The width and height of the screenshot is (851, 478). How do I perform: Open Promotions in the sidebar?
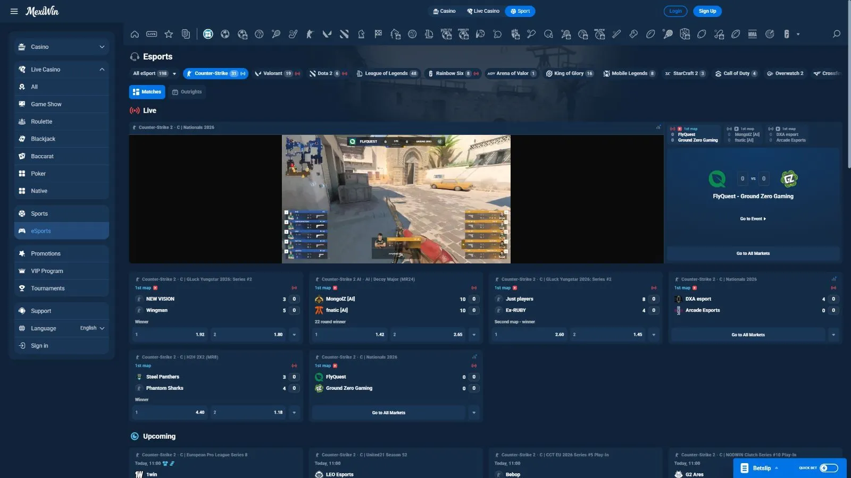point(62,254)
